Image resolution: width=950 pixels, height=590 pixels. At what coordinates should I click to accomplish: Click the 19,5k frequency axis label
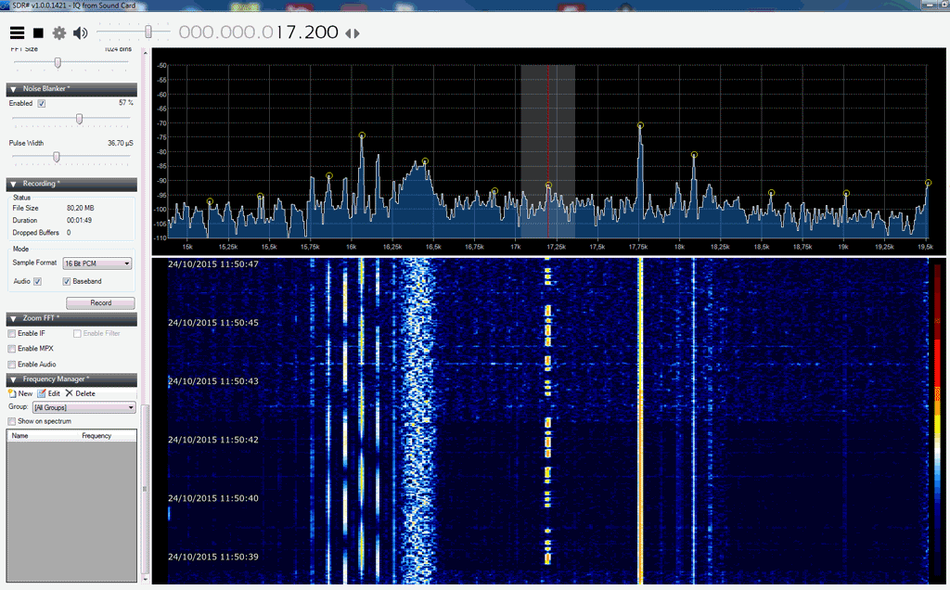(x=925, y=247)
